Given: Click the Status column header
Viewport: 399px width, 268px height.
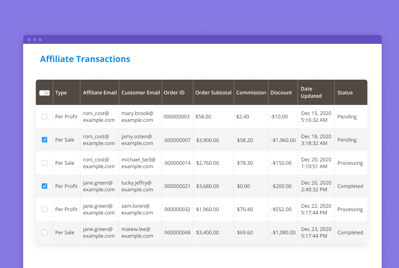Looking at the screenshot, I should coord(345,93).
